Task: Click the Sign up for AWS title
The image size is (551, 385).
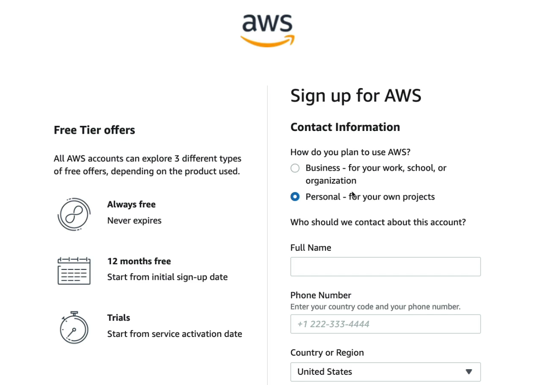Action: tap(356, 96)
